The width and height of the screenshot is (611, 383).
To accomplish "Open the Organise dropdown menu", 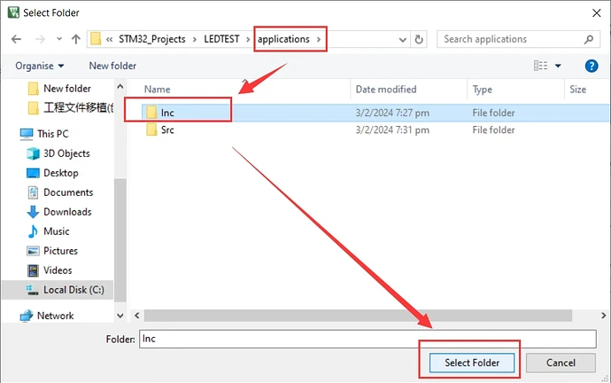I will click(40, 66).
